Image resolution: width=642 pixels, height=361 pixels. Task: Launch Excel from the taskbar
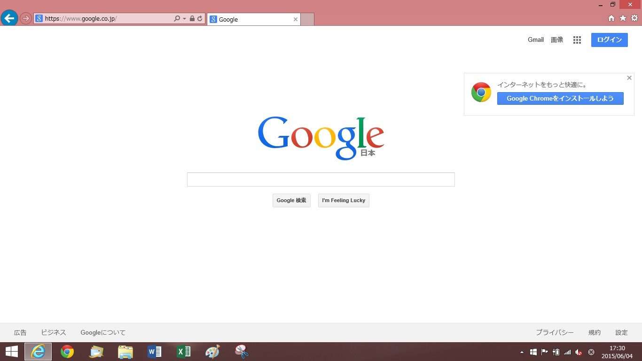184,352
